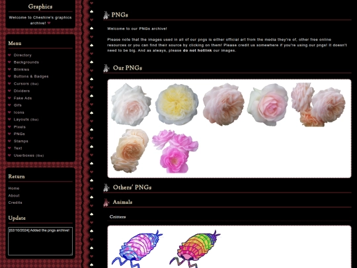The width and height of the screenshot is (357, 268).
Task: Open the Credits page link
Action: (15, 203)
